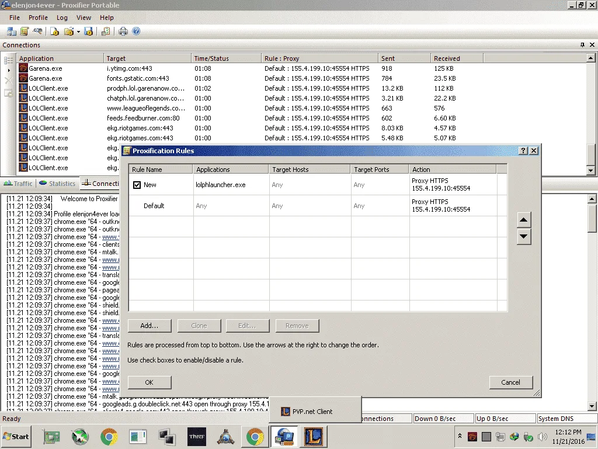
Task: Switch to second Chrome taskbar button
Action: [255, 436]
